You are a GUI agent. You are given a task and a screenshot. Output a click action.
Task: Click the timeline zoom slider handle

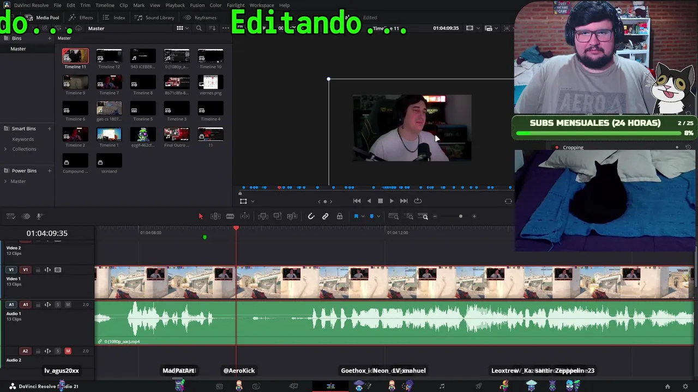(x=461, y=217)
